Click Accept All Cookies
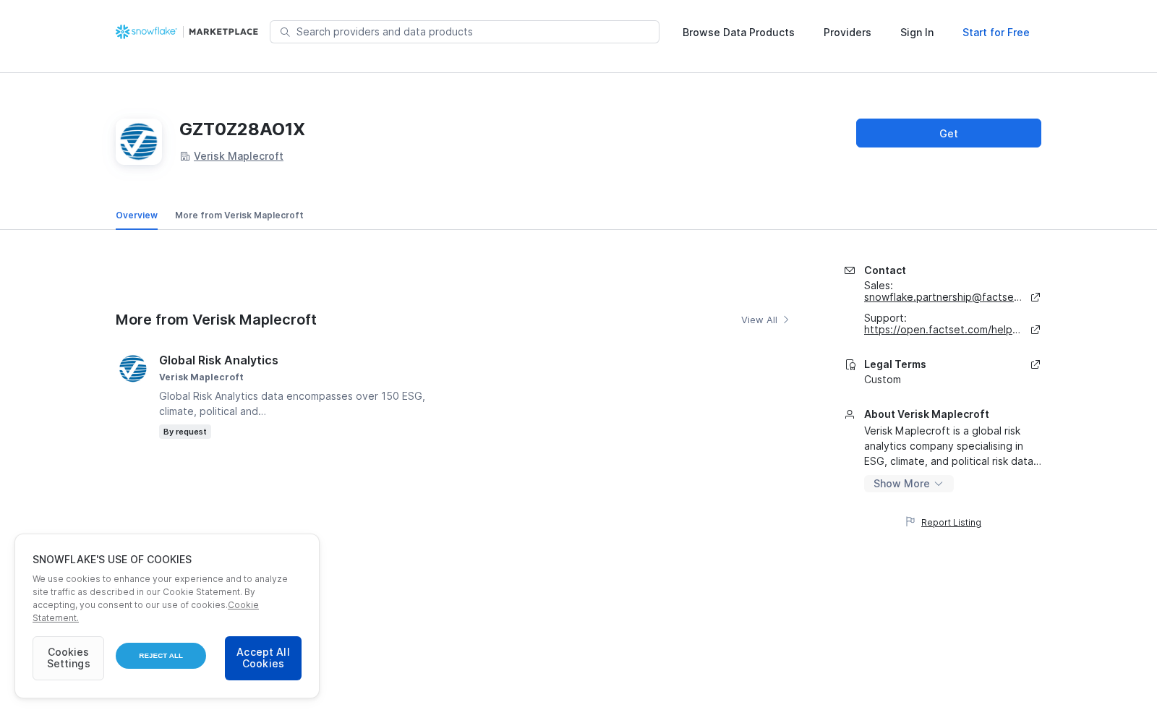The height and width of the screenshot is (723, 1157). [x=263, y=658]
